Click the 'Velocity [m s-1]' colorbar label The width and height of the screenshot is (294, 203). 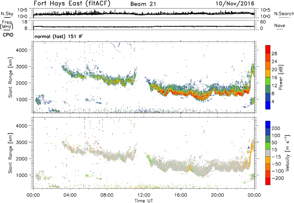287,153
